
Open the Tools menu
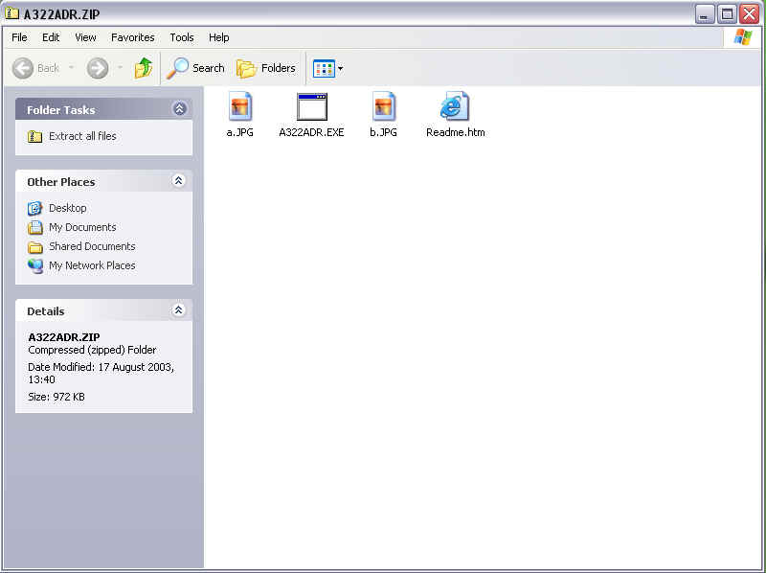182,37
